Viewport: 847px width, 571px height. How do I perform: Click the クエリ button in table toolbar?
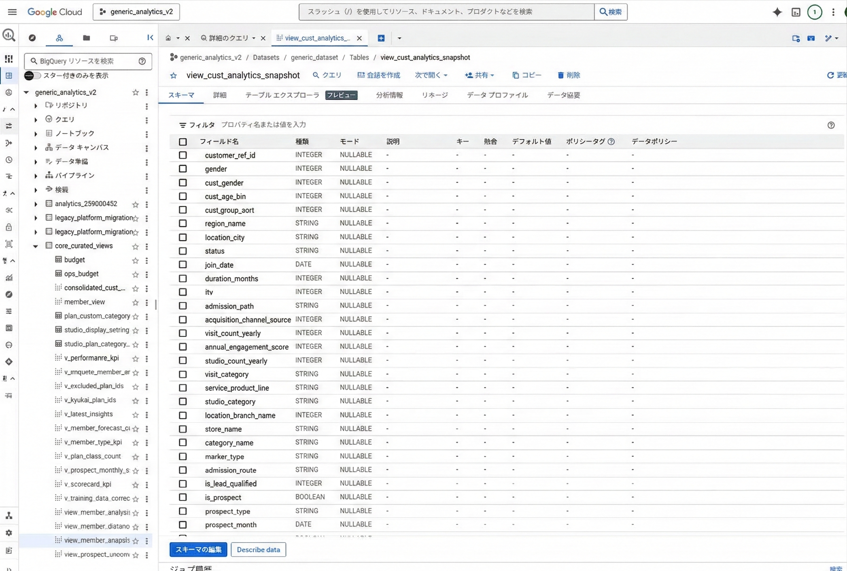tap(327, 75)
